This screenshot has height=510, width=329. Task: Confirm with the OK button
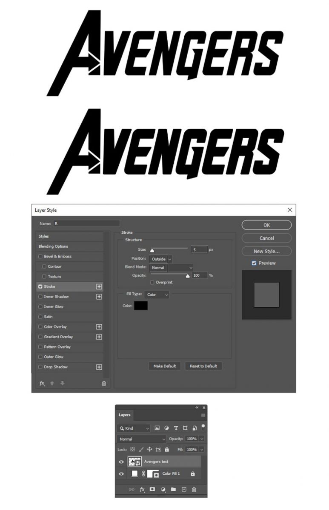tap(266, 225)
